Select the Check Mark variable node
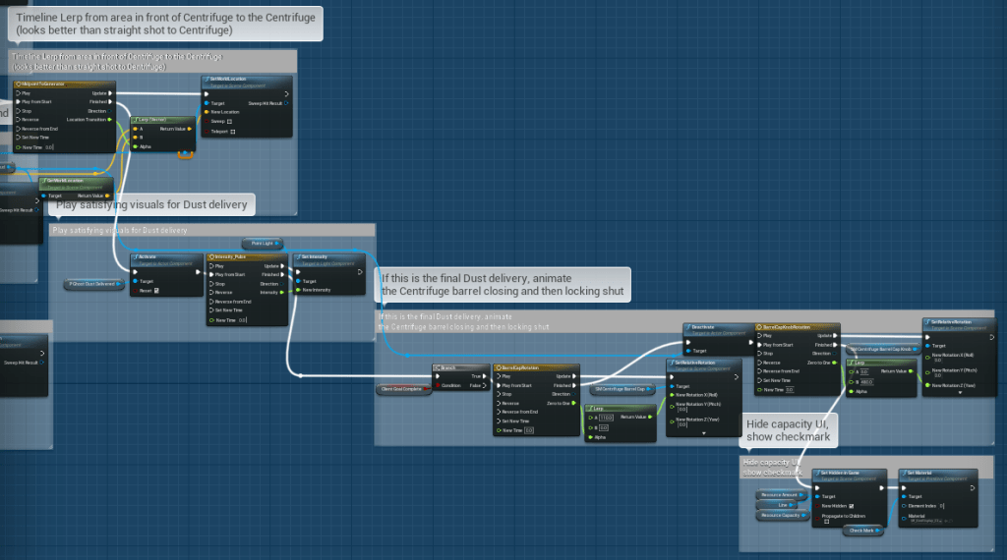Image resolution: width=1007 pixels, height=560 pixels. tap(861, 531)
